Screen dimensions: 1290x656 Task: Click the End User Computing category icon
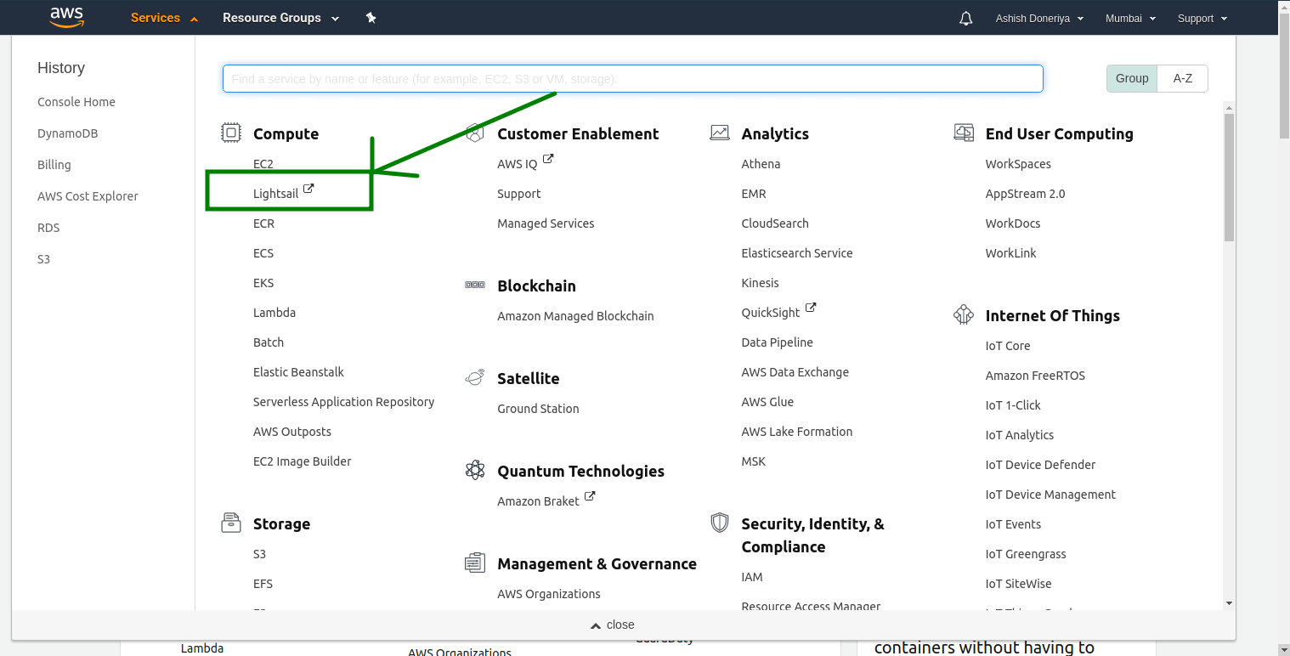(963, 133)
